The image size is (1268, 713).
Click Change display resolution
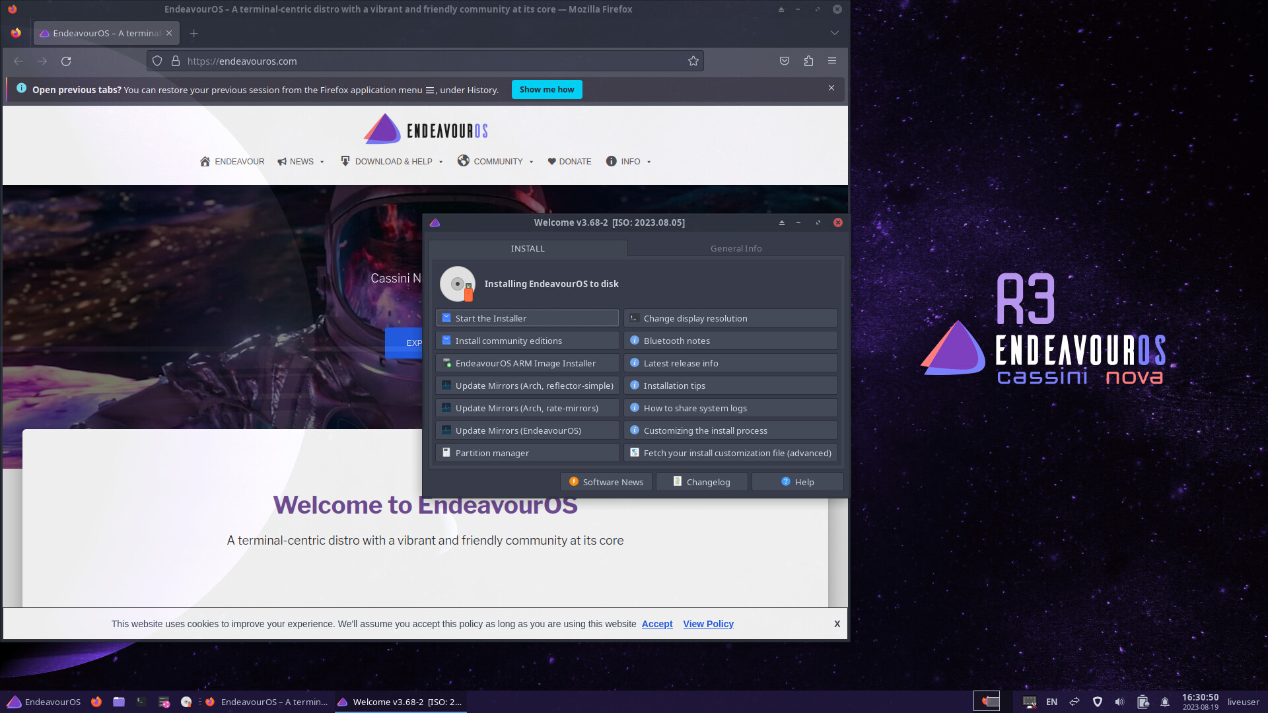[730, 318]
